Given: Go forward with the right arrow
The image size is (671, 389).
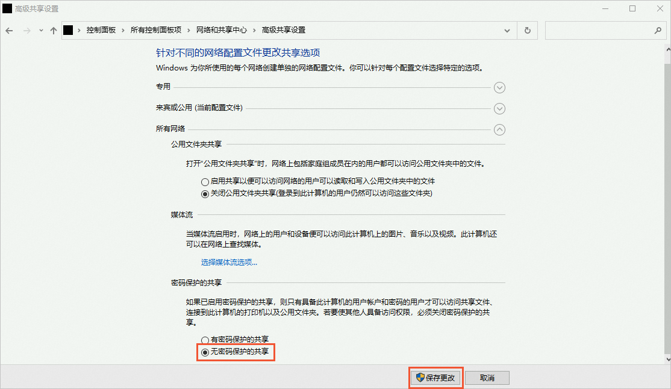Looking at the screenshot, I should [27, 30].
